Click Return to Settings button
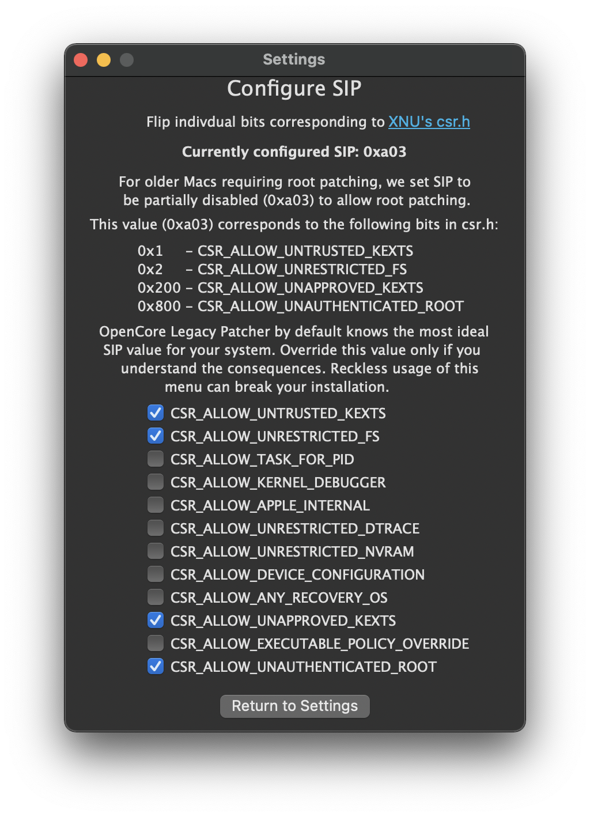Image resolution: width=590 pixels, height=817 pixels. point(294,706)
